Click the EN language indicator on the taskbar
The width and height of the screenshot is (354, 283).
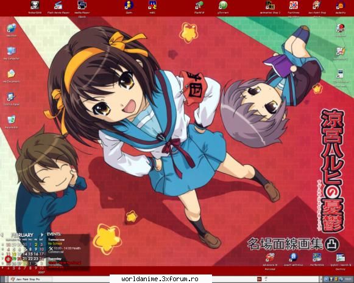(x=260, y=279)
